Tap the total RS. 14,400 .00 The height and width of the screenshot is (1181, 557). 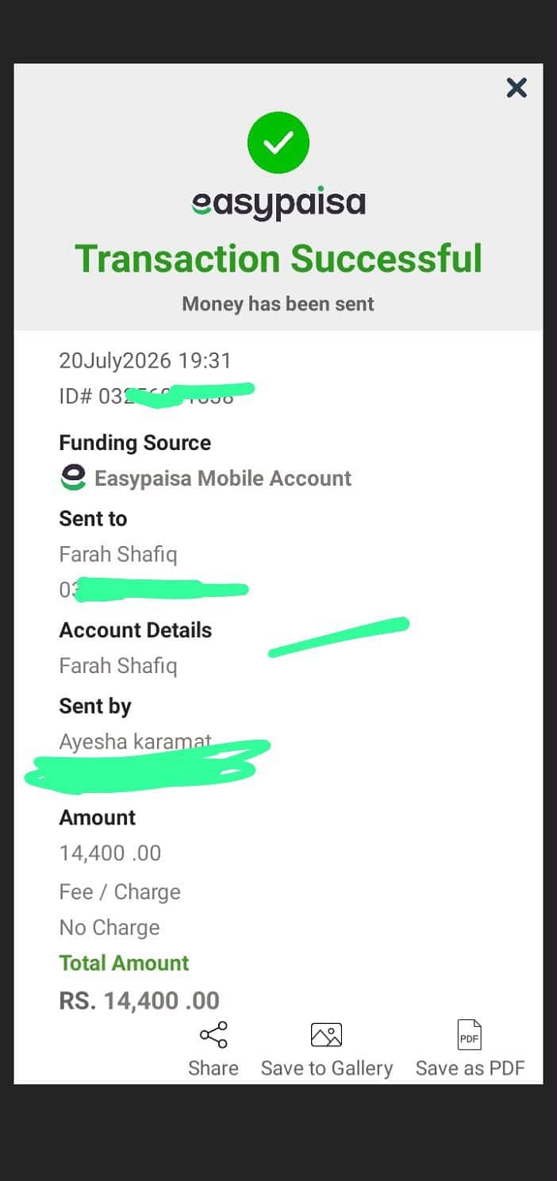(140, 1001)
